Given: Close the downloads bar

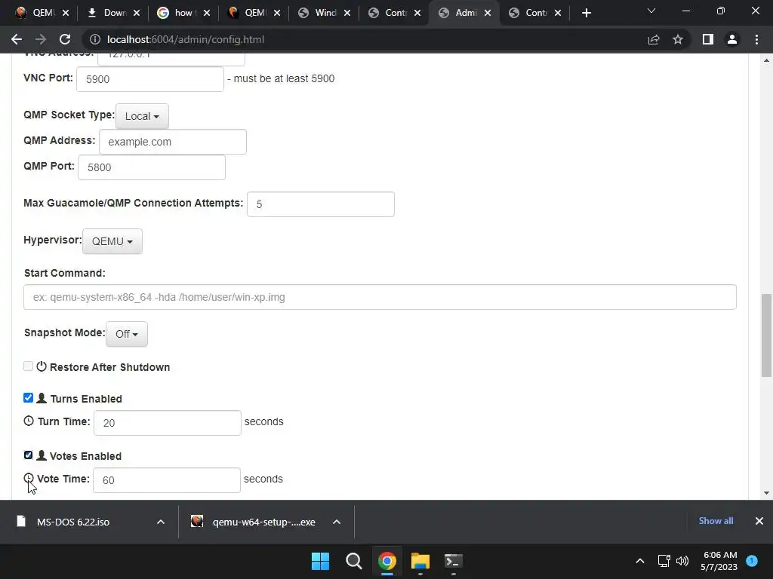Looking at the screenshot, I should (x=759, y=521).
